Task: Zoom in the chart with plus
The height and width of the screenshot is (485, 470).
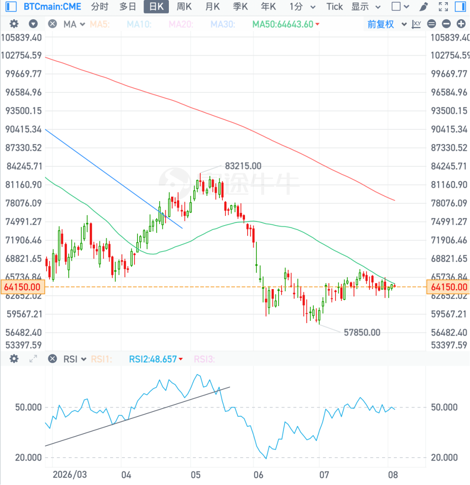Action: [x=461, y=24]
